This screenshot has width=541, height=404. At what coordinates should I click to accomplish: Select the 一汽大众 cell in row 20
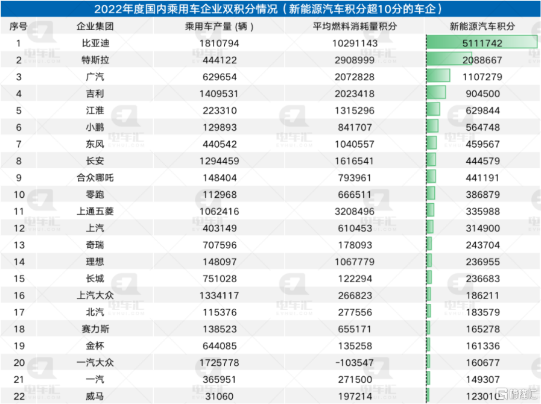[x=95, y=362]
